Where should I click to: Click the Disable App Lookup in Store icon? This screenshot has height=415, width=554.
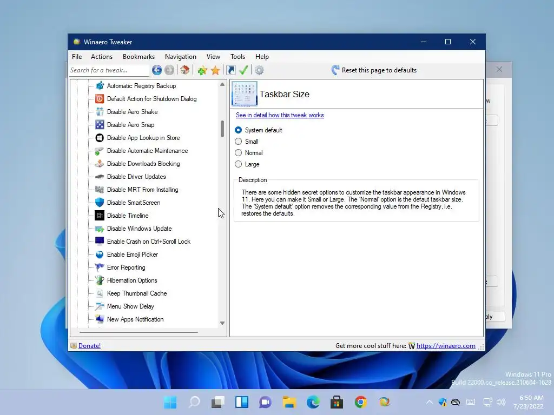[100, 138]
